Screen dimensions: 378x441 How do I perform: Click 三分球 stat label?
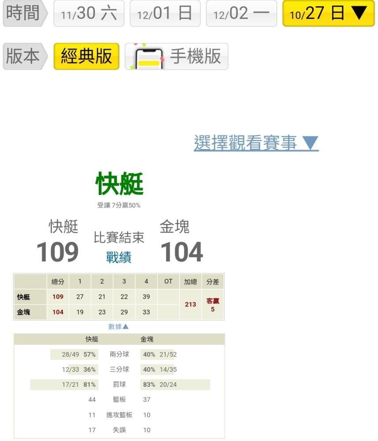119,369
